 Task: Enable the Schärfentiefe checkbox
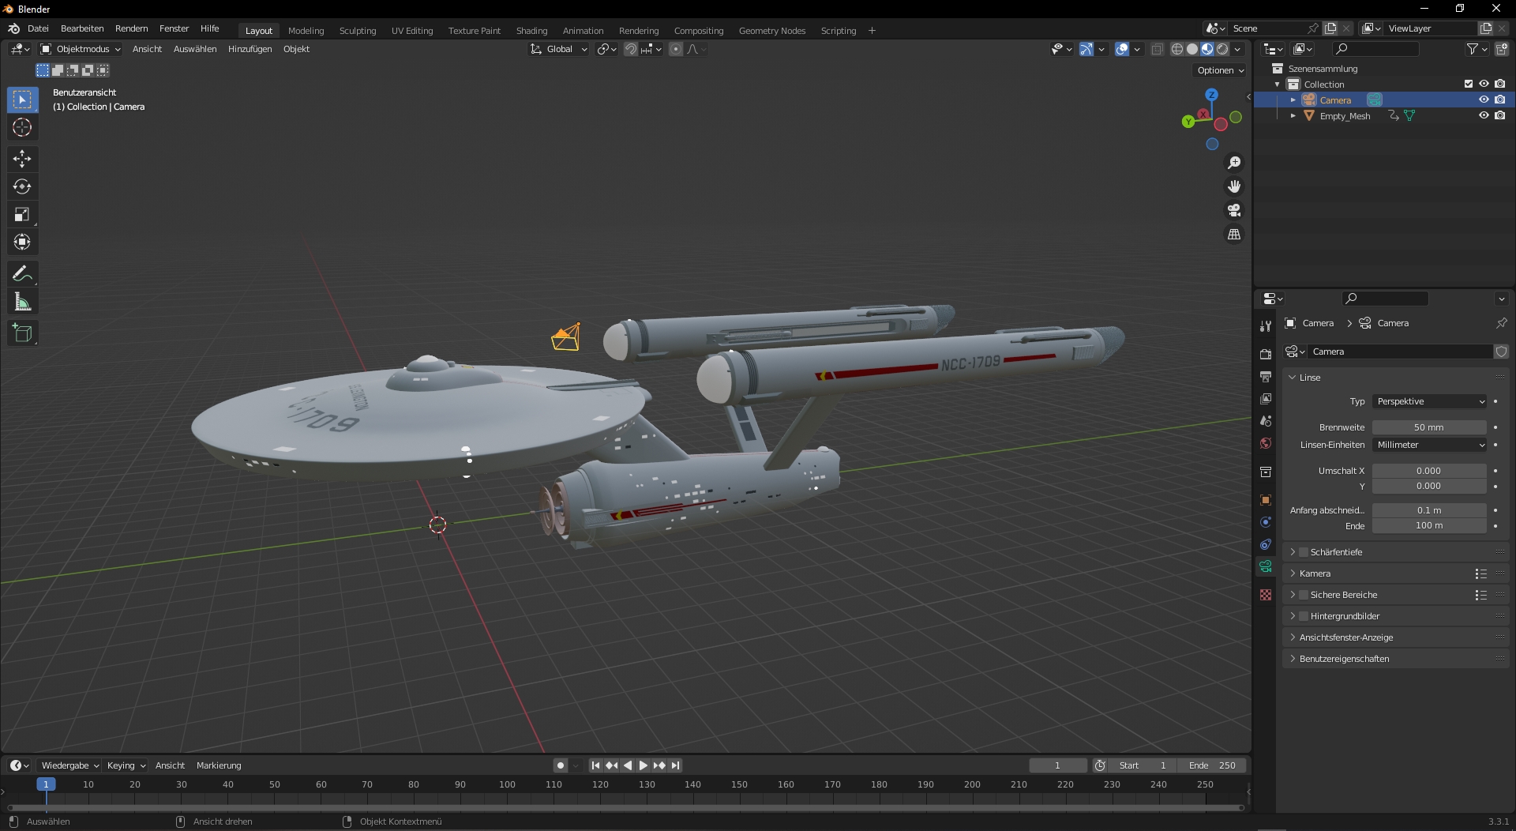pos(1304,552)
